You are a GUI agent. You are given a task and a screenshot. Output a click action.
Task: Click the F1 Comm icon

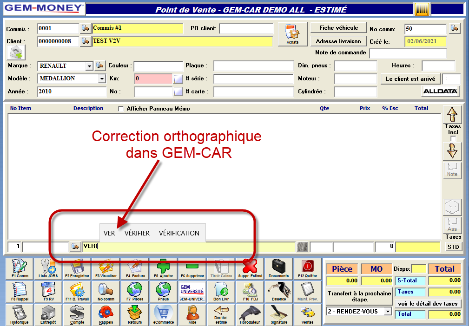pyautogui.click(x=20, y=268)
